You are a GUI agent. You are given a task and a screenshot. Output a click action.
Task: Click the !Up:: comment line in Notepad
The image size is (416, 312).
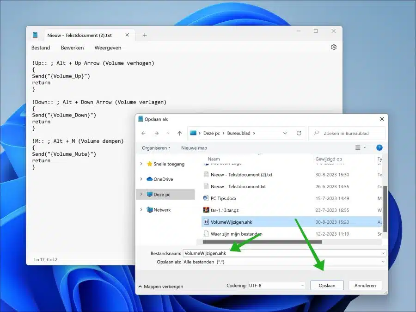click(x=93, y=63)
